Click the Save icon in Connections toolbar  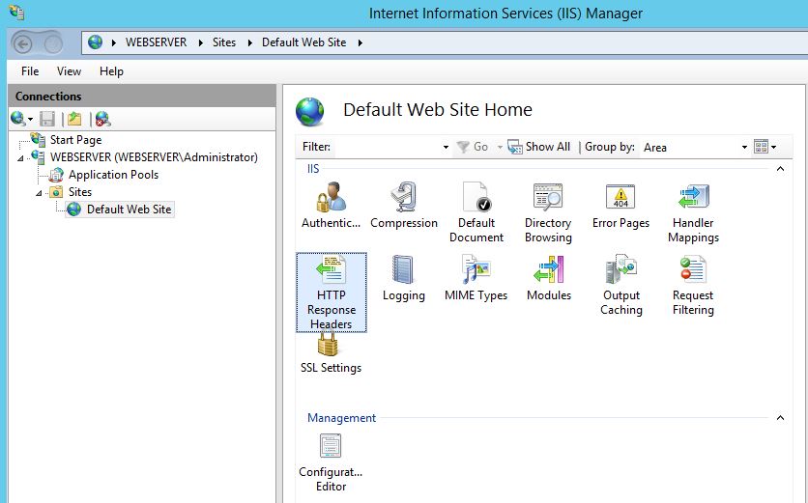click(x=47, y=119)
